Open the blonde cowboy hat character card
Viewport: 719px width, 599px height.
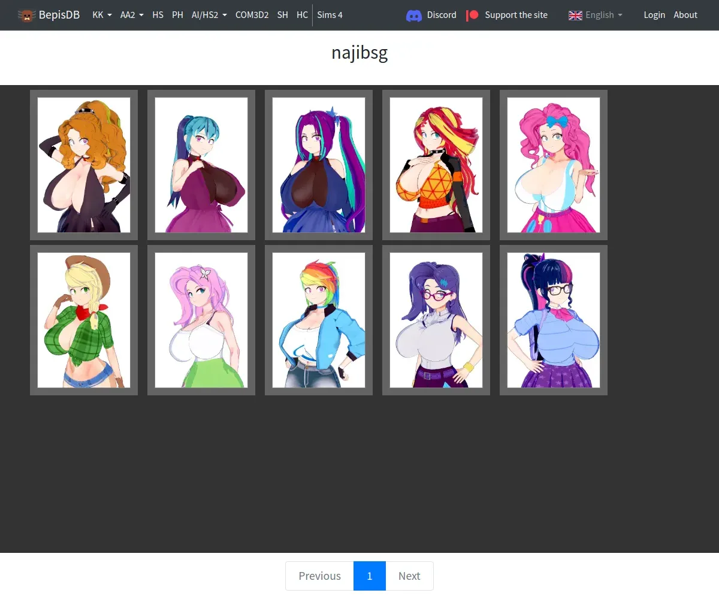84,320
